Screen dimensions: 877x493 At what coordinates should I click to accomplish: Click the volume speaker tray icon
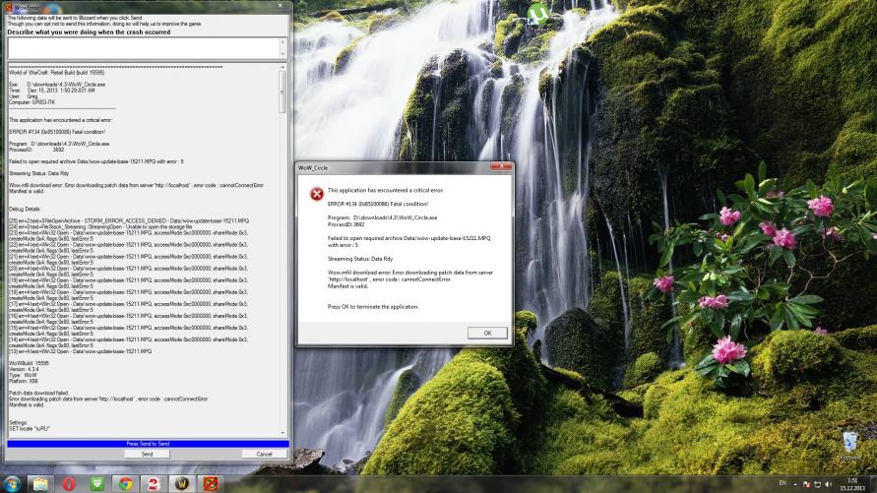829,485
